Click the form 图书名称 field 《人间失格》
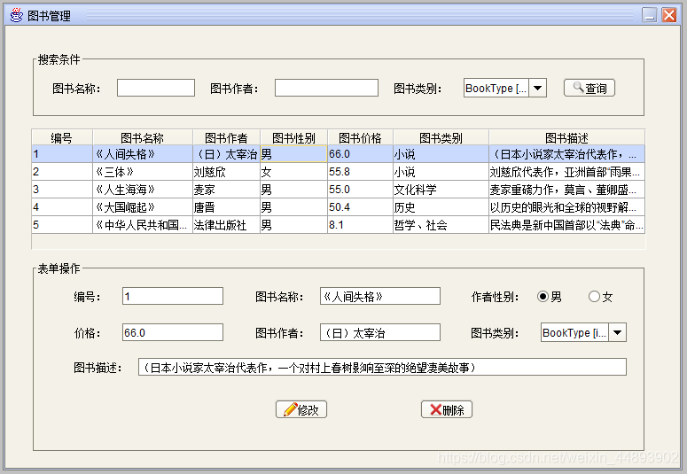Screen dimensions: 687x474 click(380, 296)
